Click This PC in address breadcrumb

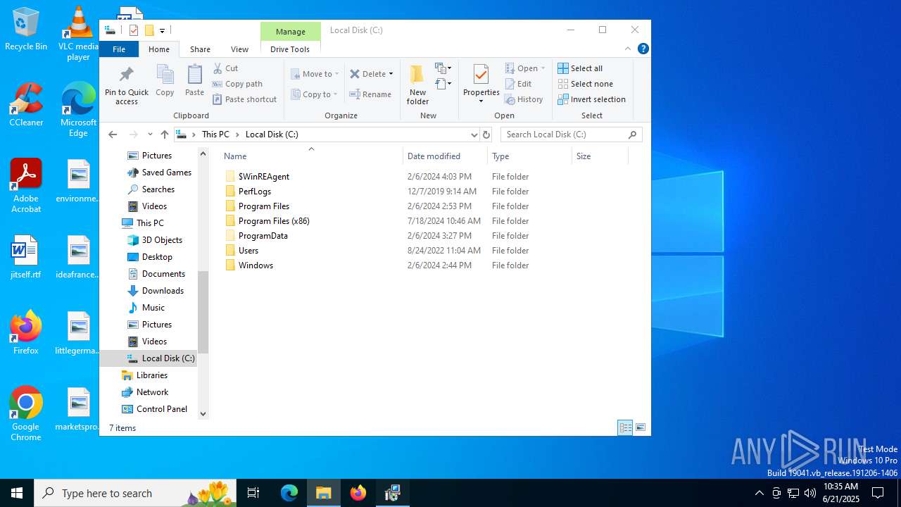point(215,134)
